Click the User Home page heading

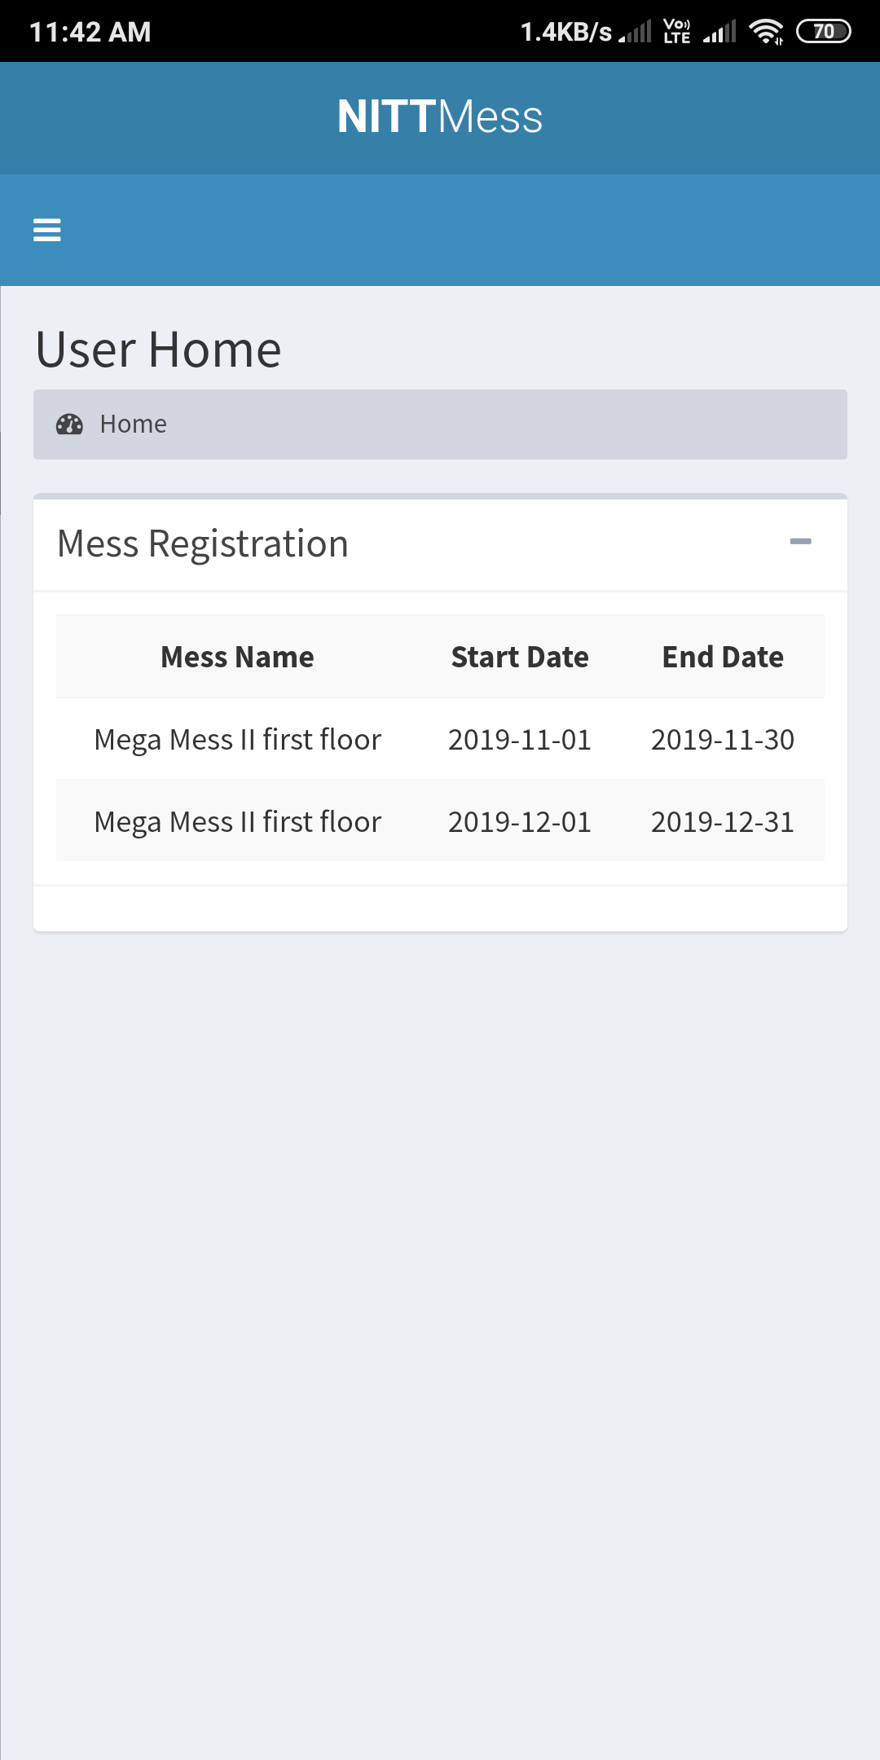pyautogui.click(x=159, y=350)
